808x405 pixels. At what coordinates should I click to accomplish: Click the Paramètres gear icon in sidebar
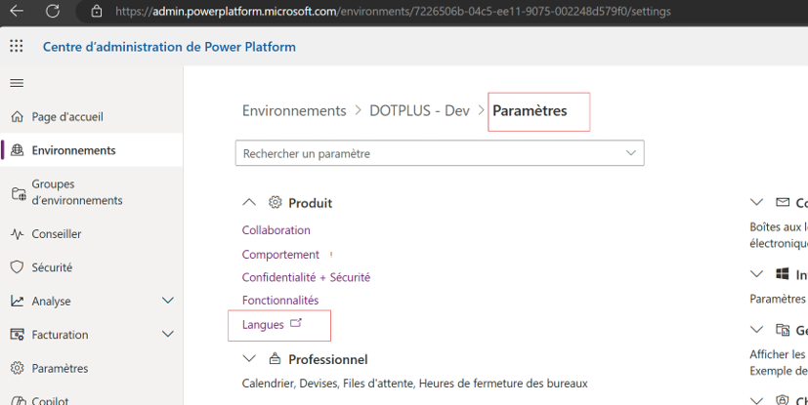click(17, 369)
